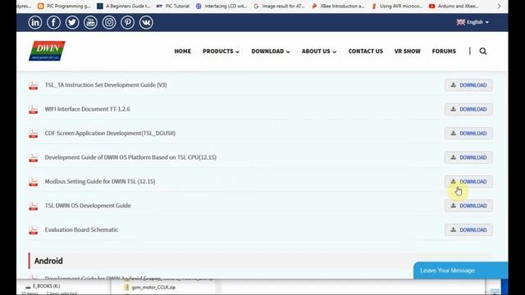This screenshot has width=525, height=295.
Task: Click PDF icon for COF Screen Application Development
Action: [33, 134]
